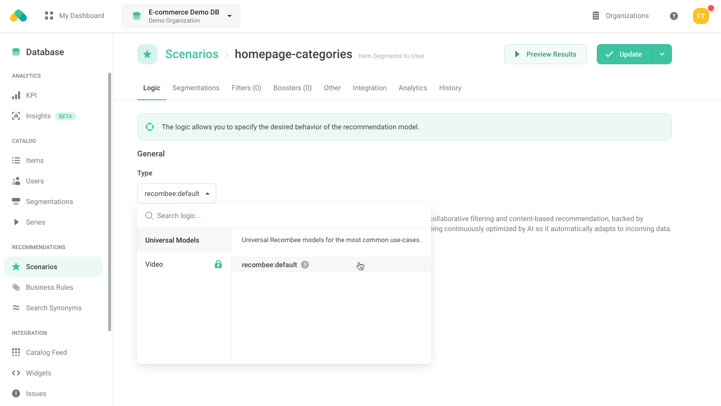Screen dimensions: 721x406
Task: Open Catalog Feed in the sidebar
Action: point(53,352)
